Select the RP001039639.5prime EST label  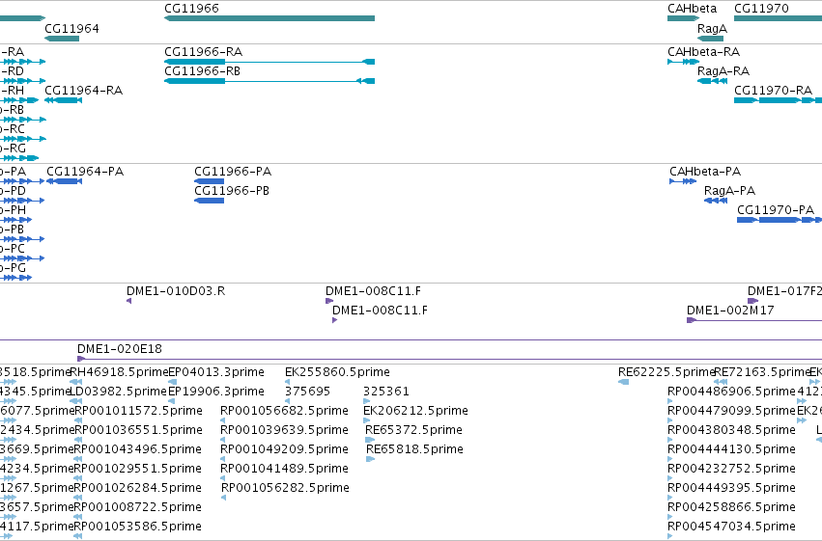[x=284, y=430]
